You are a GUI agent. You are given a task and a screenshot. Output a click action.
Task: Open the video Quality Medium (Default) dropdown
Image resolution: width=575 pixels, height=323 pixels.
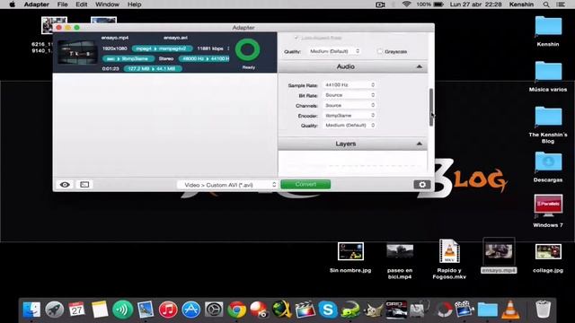334,51
